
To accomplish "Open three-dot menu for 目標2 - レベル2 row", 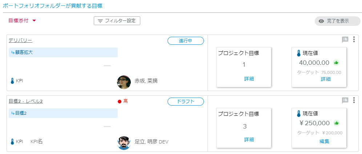I will coord(354,100).
